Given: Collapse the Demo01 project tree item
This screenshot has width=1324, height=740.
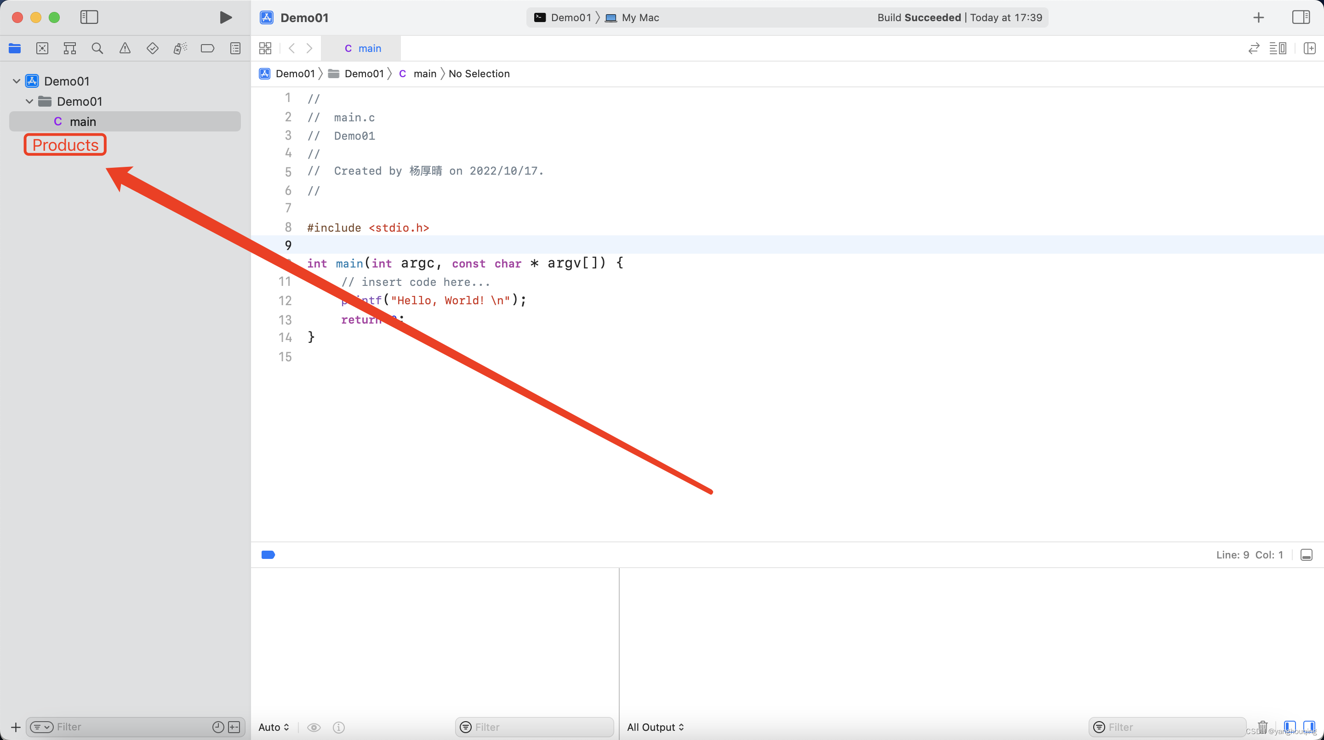Looking at the screenshot, I should click(16, 81).
